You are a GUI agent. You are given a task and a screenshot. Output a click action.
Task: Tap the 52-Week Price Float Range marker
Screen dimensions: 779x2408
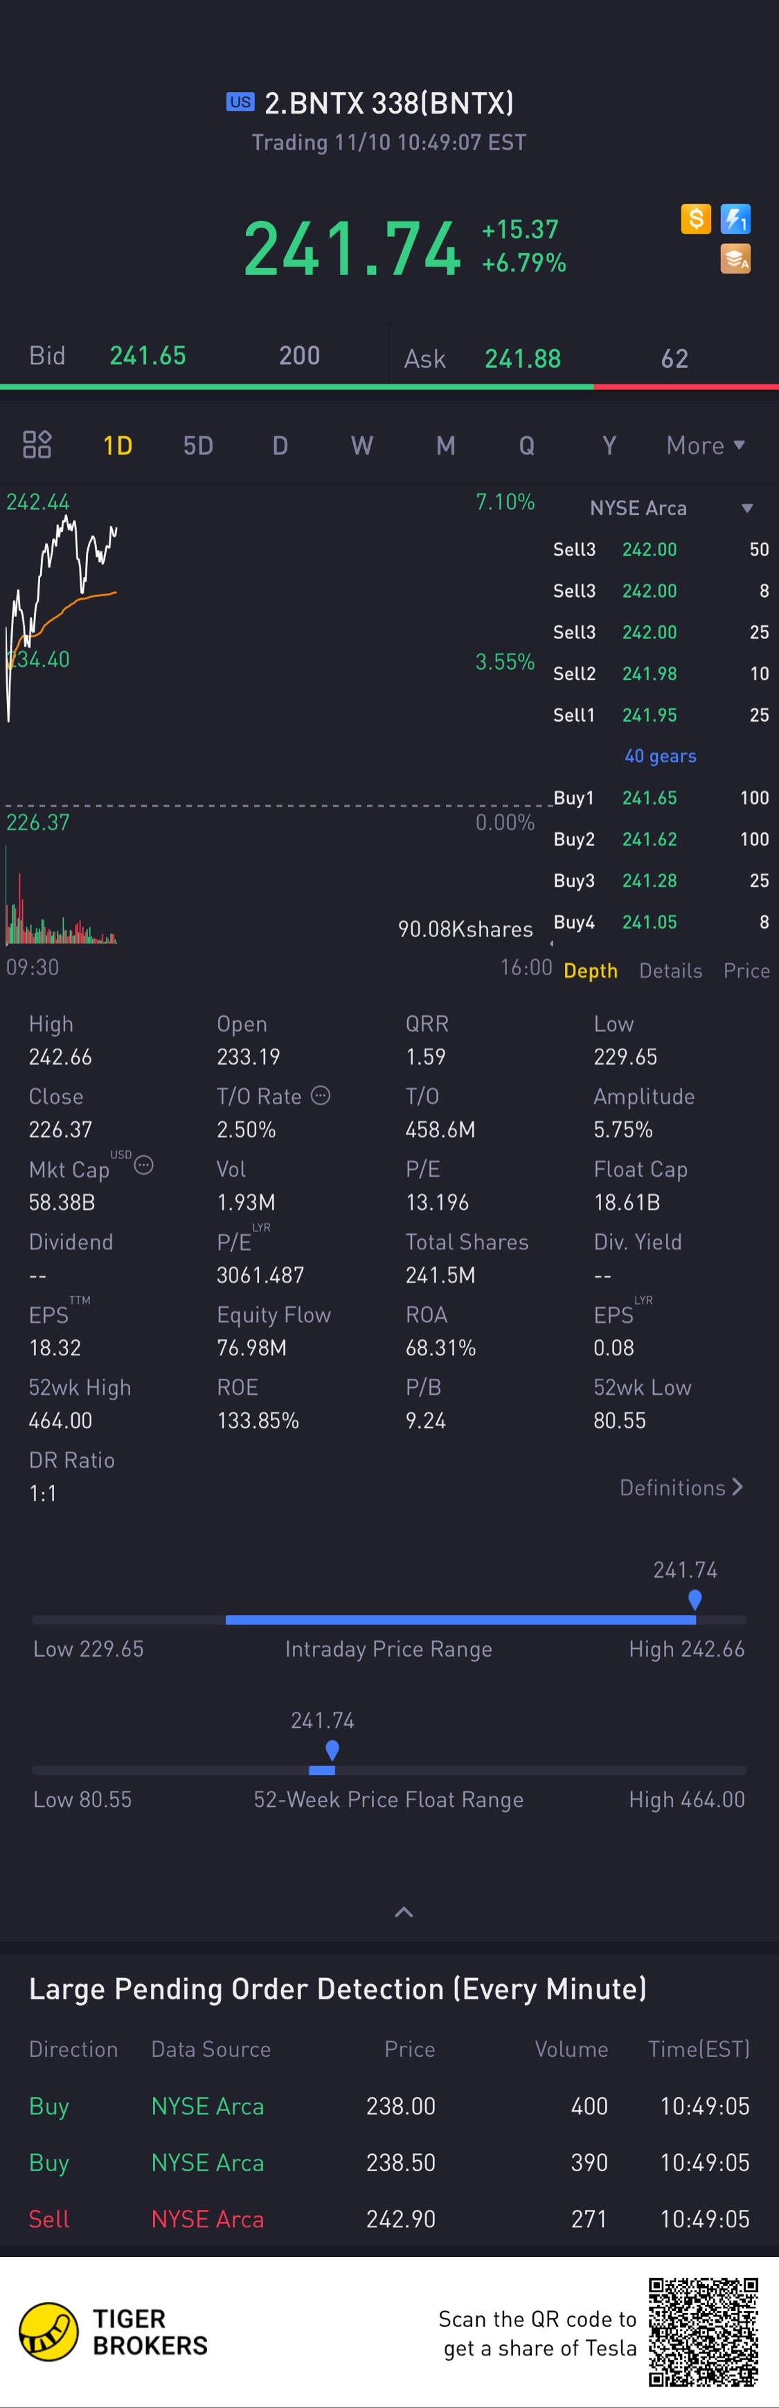(x=332, y=1750)
